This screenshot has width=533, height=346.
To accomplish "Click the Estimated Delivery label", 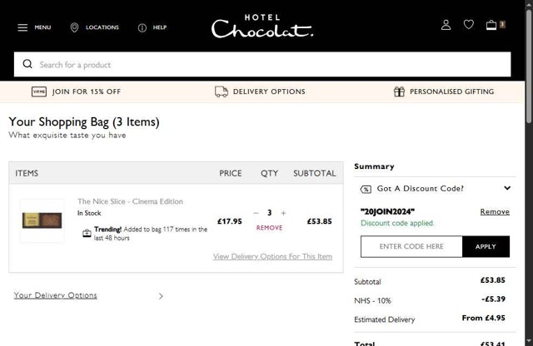I will [x=385, y=319].
